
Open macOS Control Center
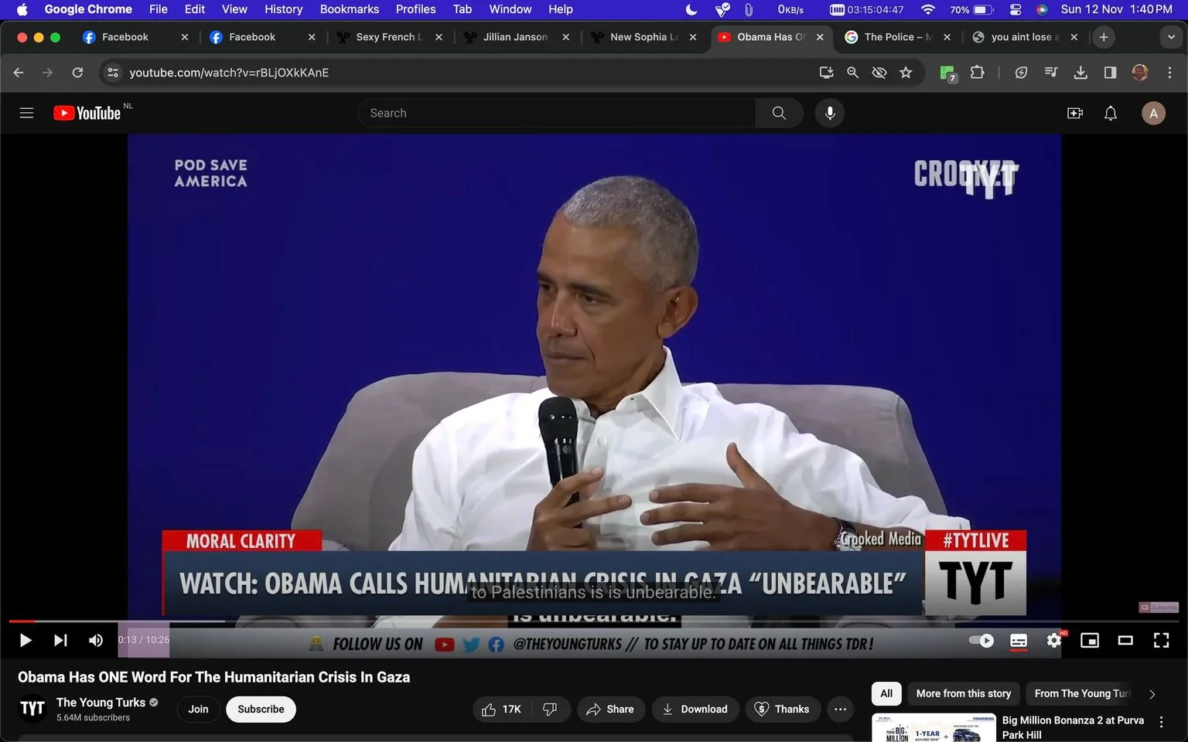1016,9
